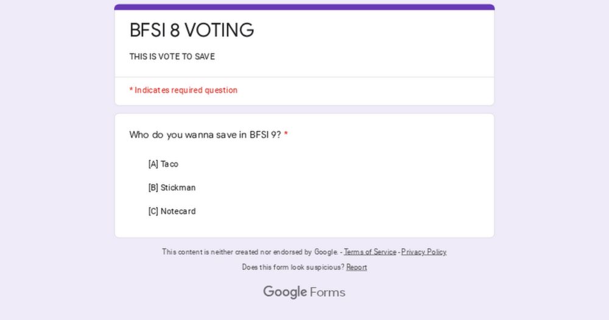Pick the [C] Notecard option
Image resolution: width=609 pixels, height=320 pixels.
[x=172, y=212]
